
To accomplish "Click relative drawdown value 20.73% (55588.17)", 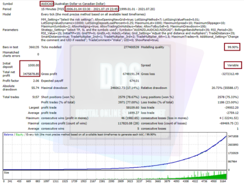I will coord(225,88).
